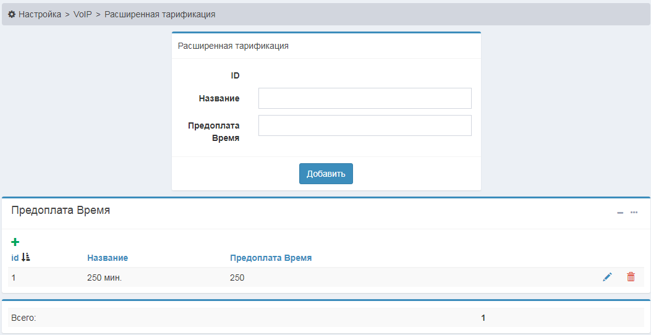This screenshot has width=651, height=335.
Task: Open the Настройка breadcrumb link
Action: 40,14
